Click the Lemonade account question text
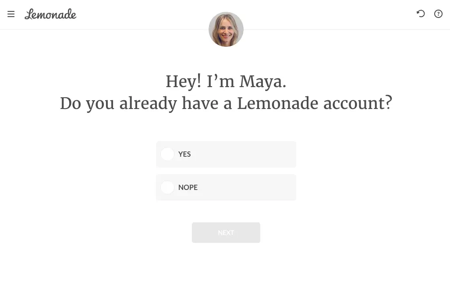This screenshot has height=288, width=450. pos(226,103)
